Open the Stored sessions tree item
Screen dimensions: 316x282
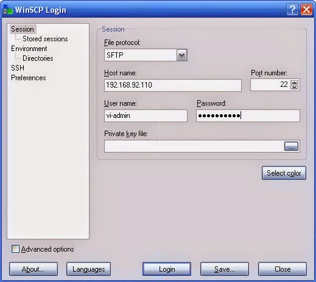[45, 39]
